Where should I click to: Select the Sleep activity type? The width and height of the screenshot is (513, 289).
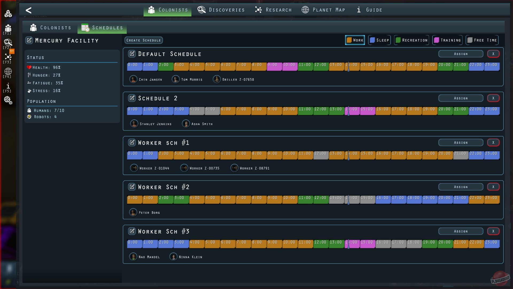point(379,40)
